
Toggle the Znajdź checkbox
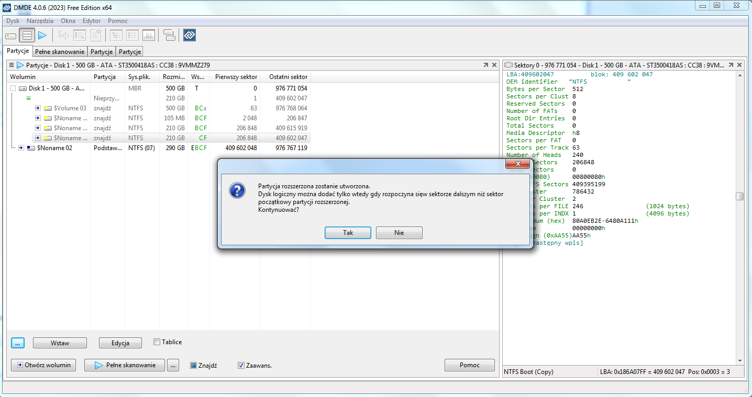point(193,366)
